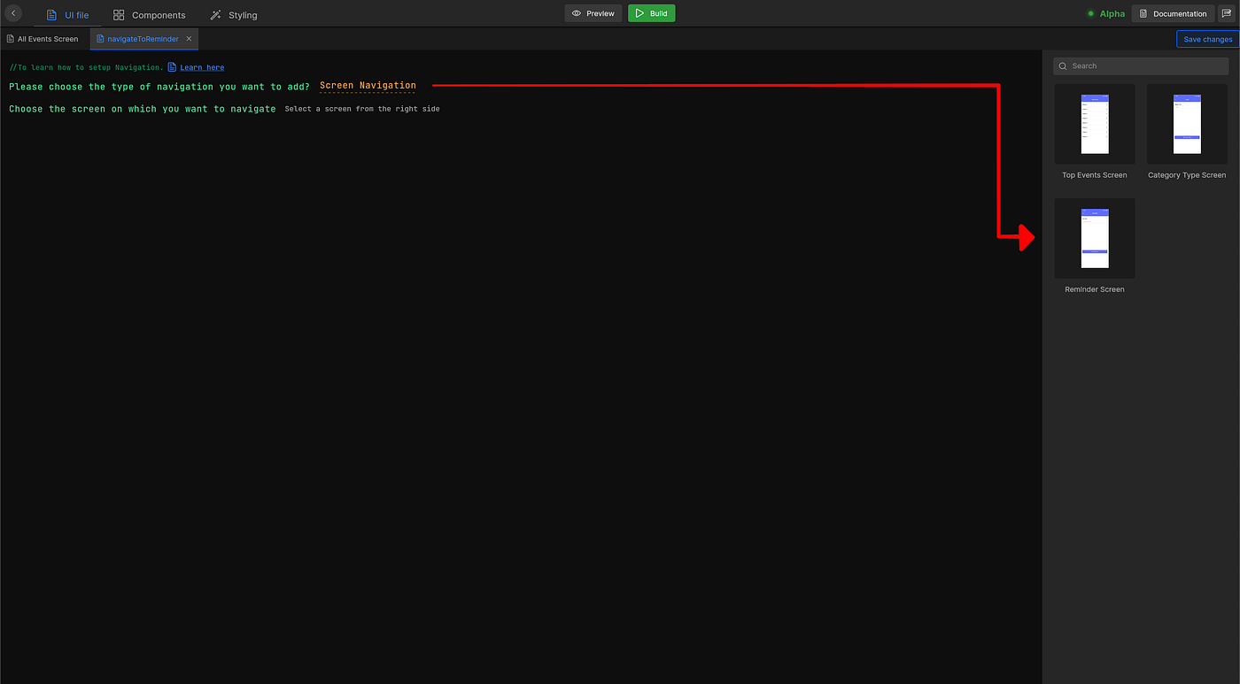Click the Preview eye icon
1240x684 pixels.
(x=577, y=13)
